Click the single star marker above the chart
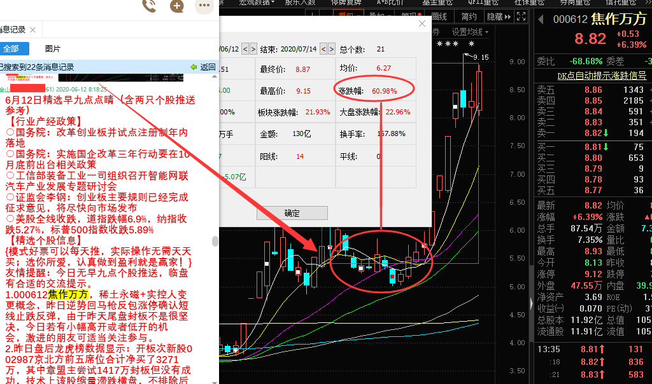Screen dimensions: 652x384 pyautogui.click(x=471, y=44)
